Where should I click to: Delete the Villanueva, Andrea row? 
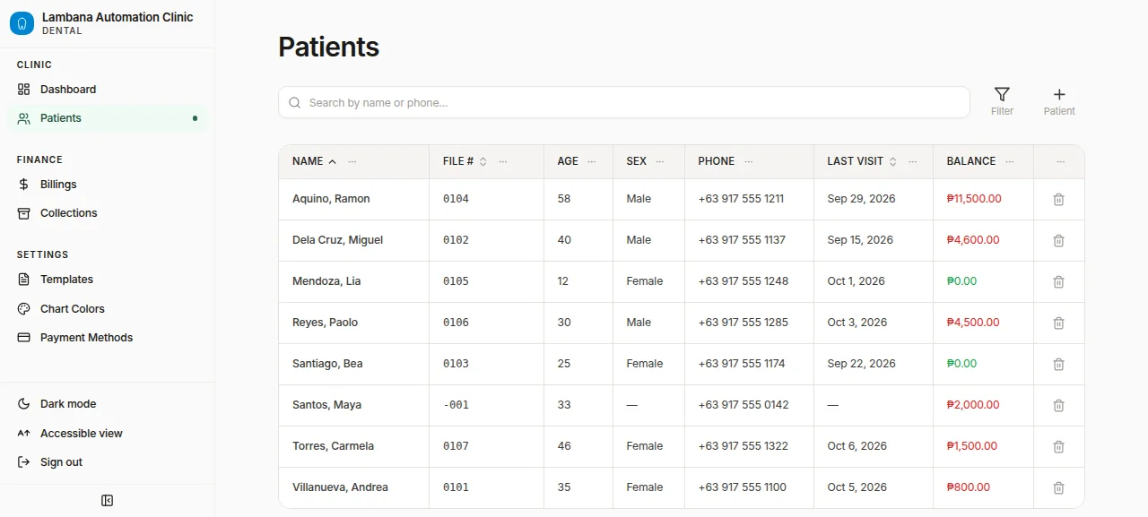(1058, 487)
